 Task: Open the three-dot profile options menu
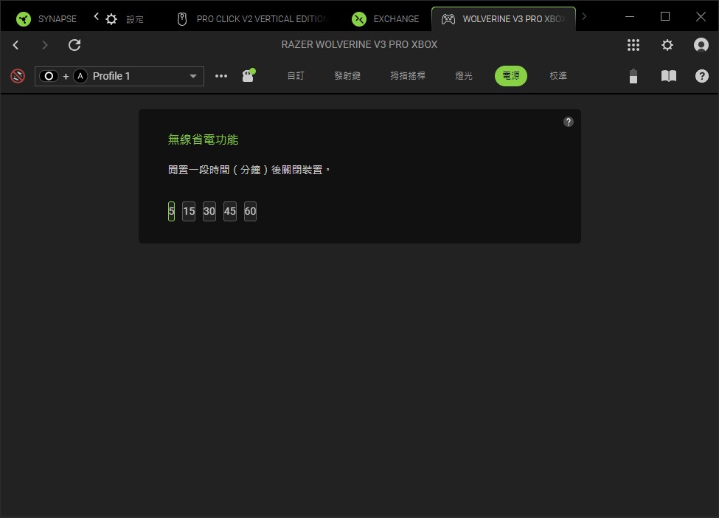point(221,76)
